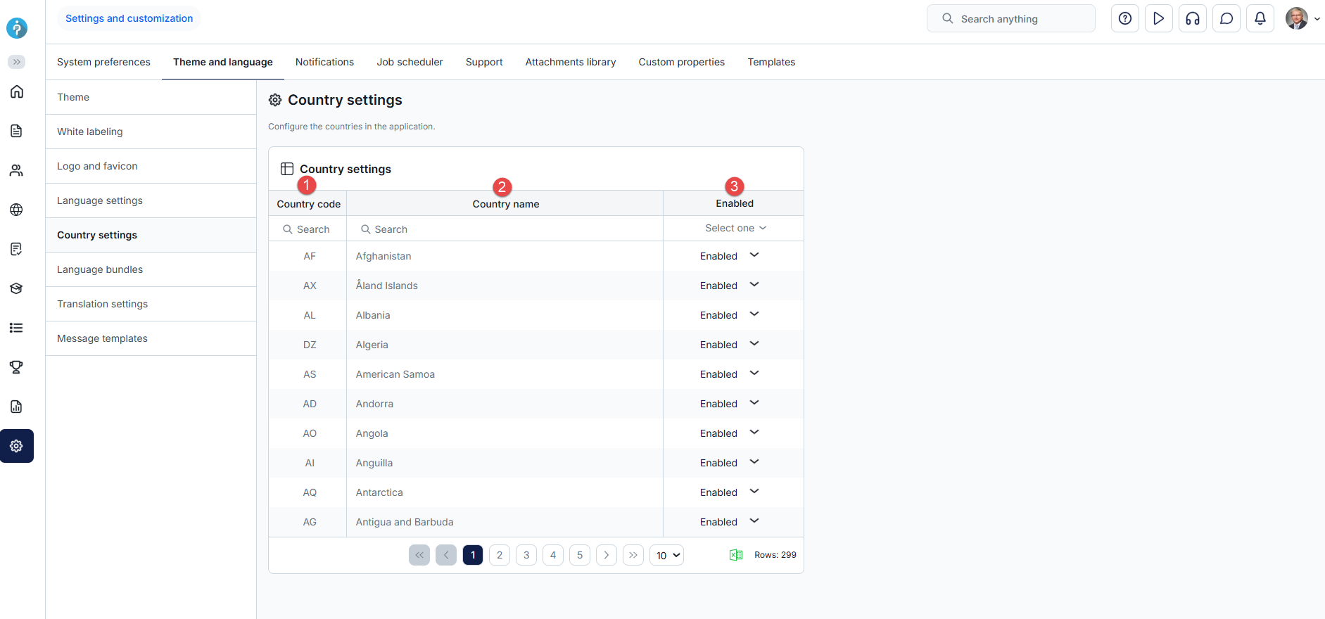The image size is (1325, 619).
Task: Open Language settings in side menu
Action: tap(151, 200)
